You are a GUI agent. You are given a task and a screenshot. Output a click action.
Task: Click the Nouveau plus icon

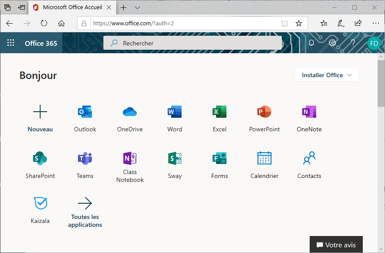point(40,112)
